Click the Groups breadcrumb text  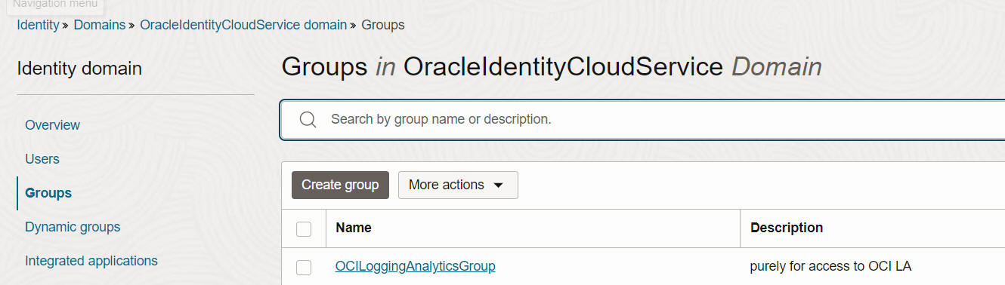pos(383,25)
